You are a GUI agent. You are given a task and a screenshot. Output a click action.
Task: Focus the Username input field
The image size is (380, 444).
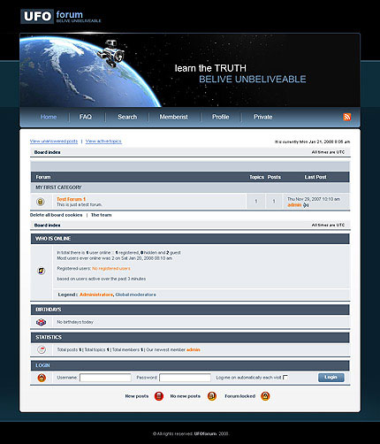[105, 378]
